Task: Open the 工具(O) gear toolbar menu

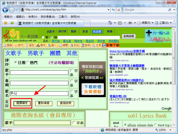Action: click(x=163, y=23)
